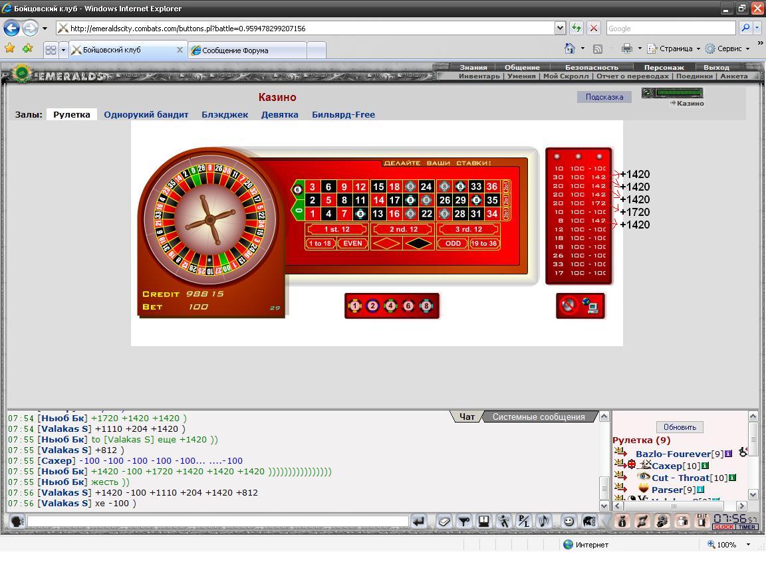Bet on the red diamond field
The width and height of the screenshot is (766, 574).
386,243
